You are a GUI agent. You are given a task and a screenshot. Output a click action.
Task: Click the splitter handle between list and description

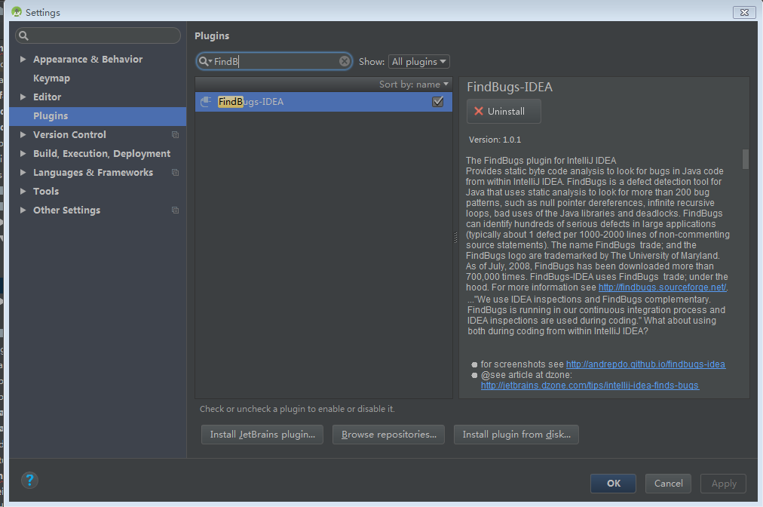coord(455,238)
